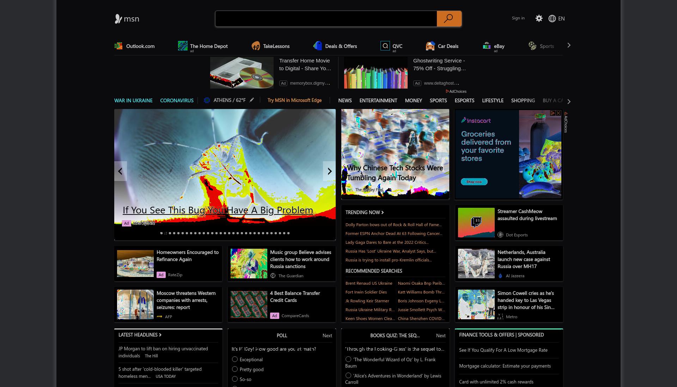Open Naomi Osaka Bnp Paribas search
This screenshot has height=387, width=677.
421,283
